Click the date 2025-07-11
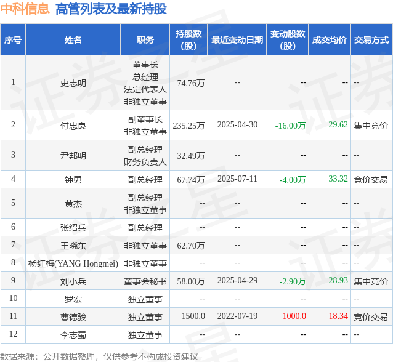The image size is (393, 362). 237,179
